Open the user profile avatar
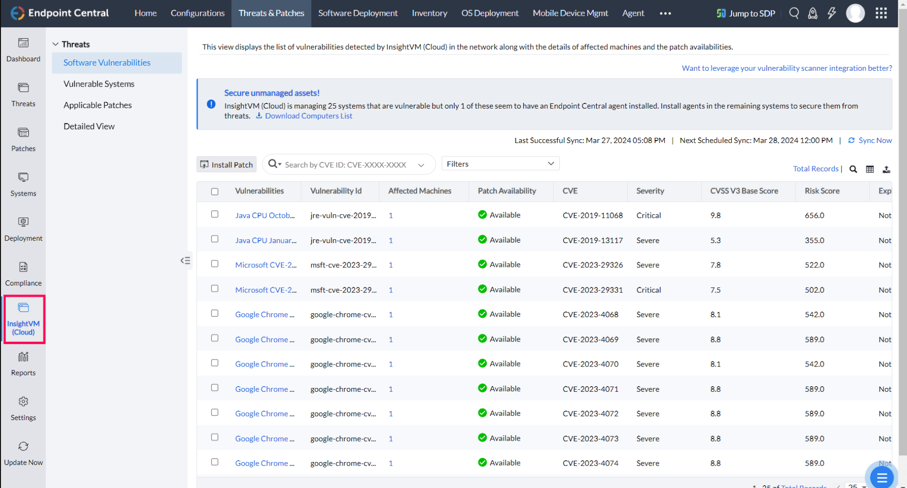Viewport: 907px width, 488px height. (855, 13)
